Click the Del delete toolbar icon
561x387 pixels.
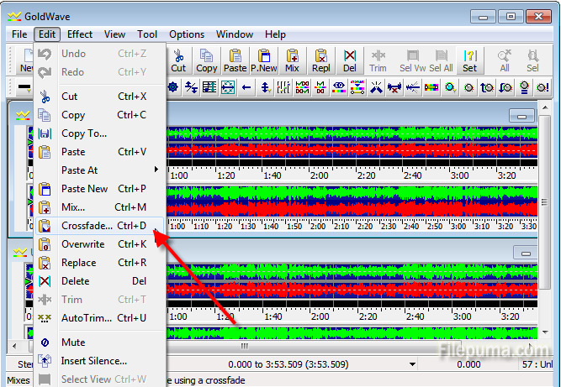(x=349, y=60)
